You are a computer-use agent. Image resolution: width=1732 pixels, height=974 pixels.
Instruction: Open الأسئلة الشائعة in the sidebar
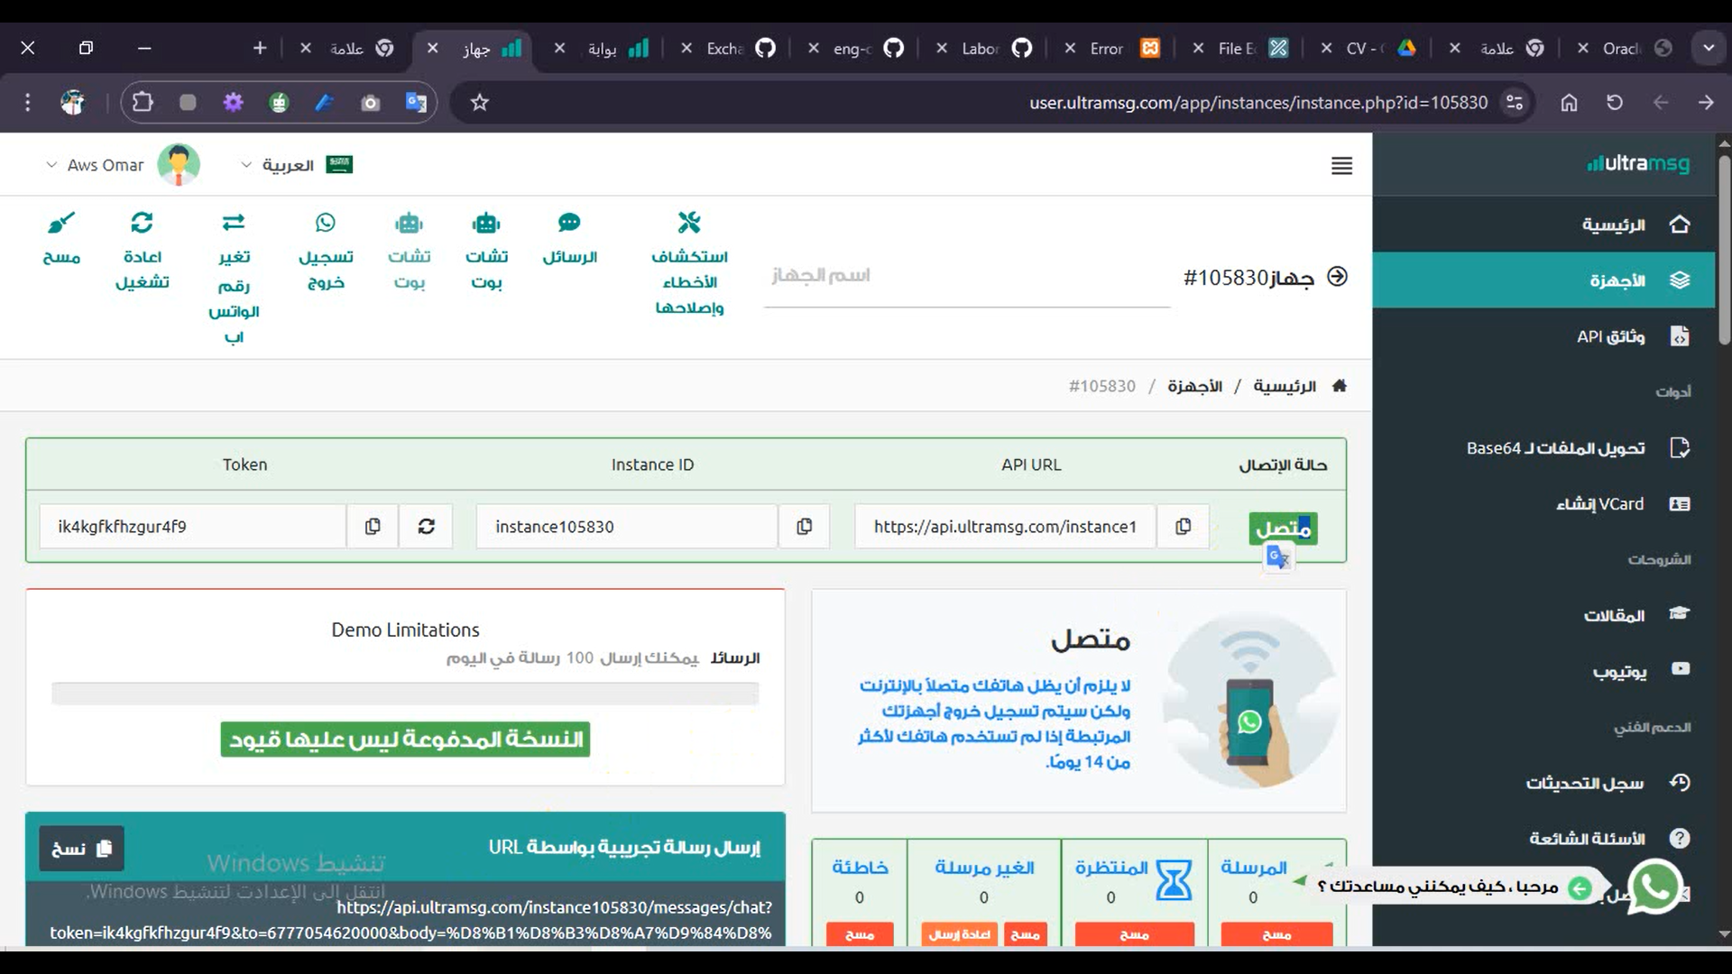(1543, 839)
